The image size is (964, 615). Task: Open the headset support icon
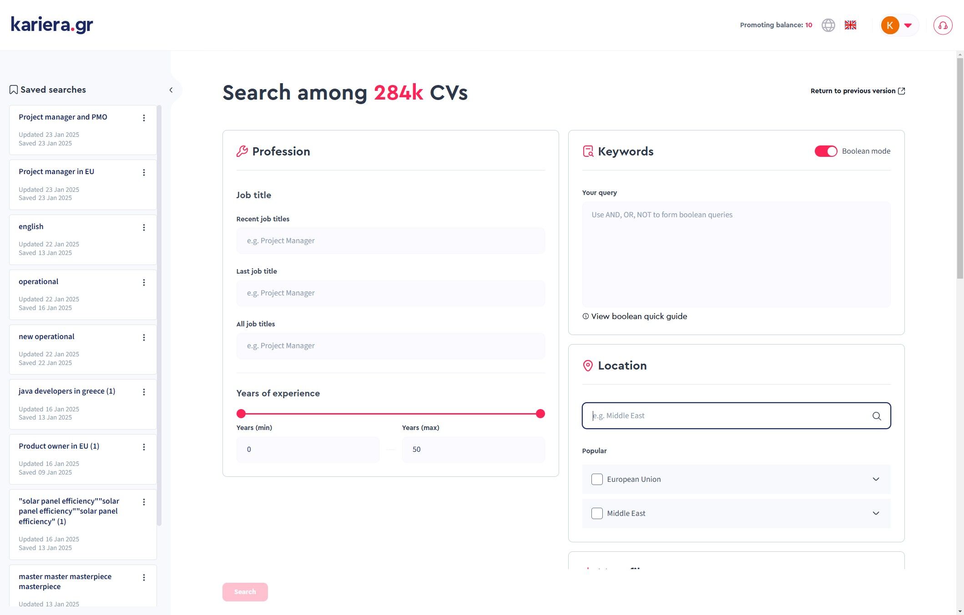[x=943, y=25]
